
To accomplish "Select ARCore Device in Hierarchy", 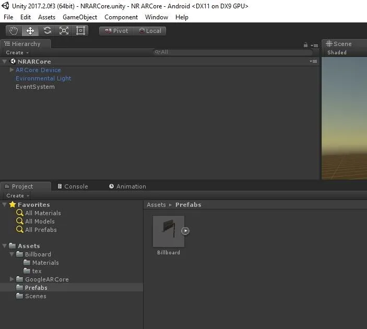I will pyautogui.click(x=38, y=70).
